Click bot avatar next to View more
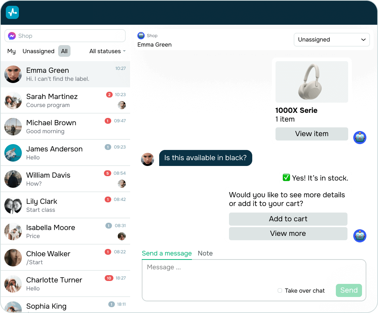The image size is (378, 313). click(x=360, y=236)
